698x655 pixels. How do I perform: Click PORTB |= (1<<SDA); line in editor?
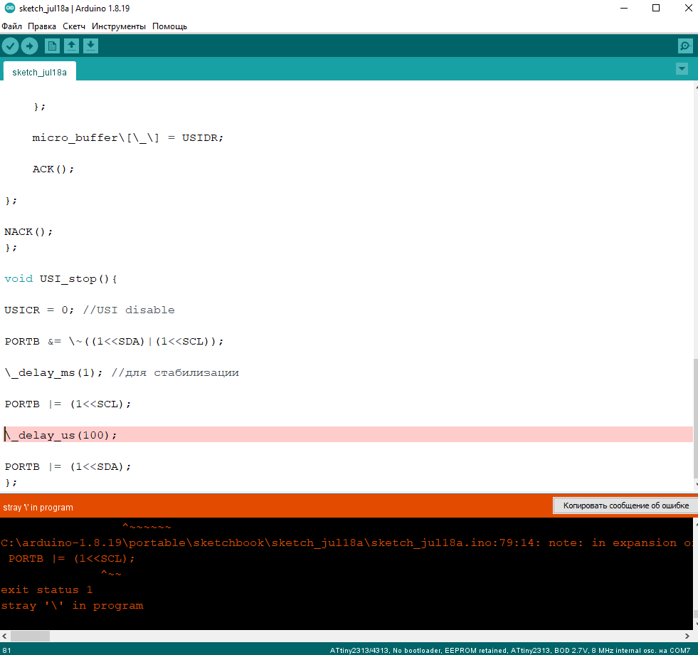click(68, 466)
